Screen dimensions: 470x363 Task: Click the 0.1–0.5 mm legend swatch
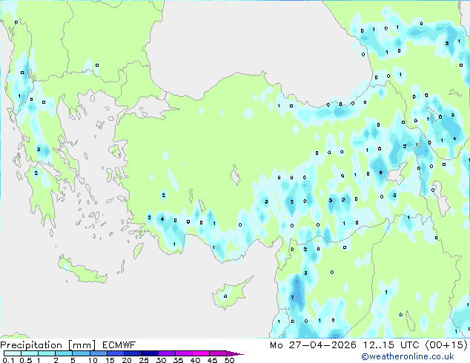pos(13,353)
